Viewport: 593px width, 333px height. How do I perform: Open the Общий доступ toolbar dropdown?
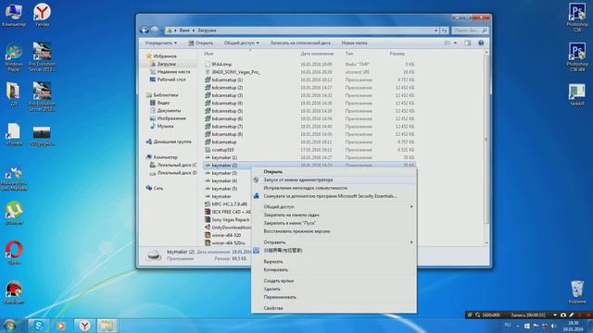(241, 43)
